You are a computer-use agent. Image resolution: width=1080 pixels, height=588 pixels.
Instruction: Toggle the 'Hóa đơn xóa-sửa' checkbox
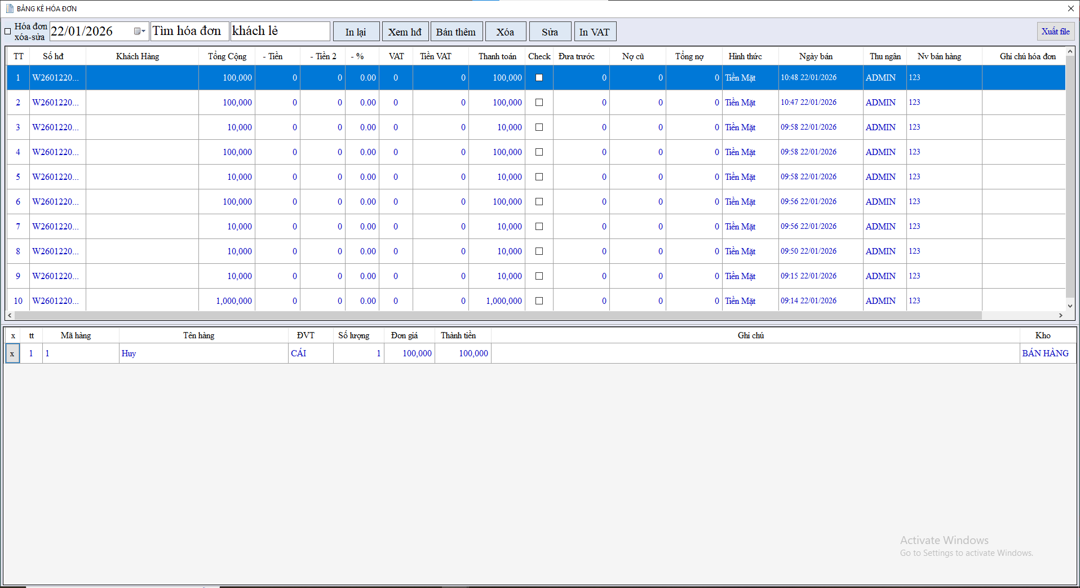8,32
